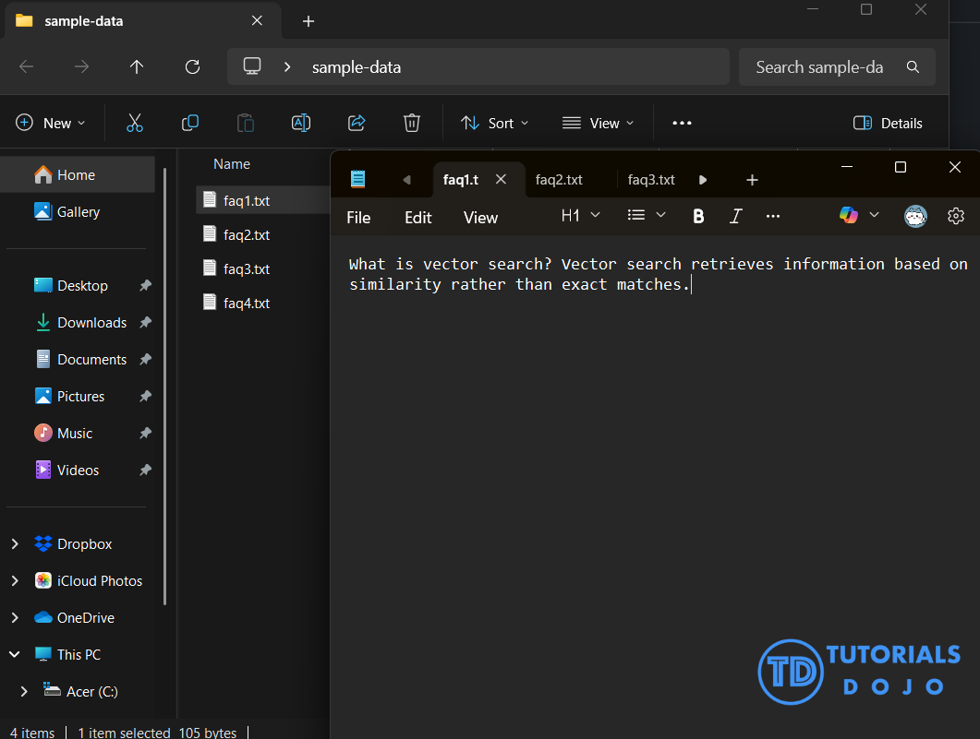Switch to the faq2.txt tab
Screen dimensions: 980x739
point(559,180)
